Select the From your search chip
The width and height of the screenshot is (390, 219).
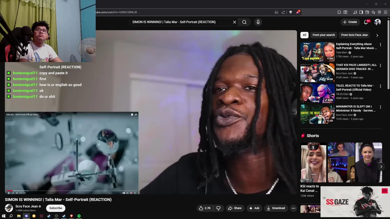[x=324, y=35]
